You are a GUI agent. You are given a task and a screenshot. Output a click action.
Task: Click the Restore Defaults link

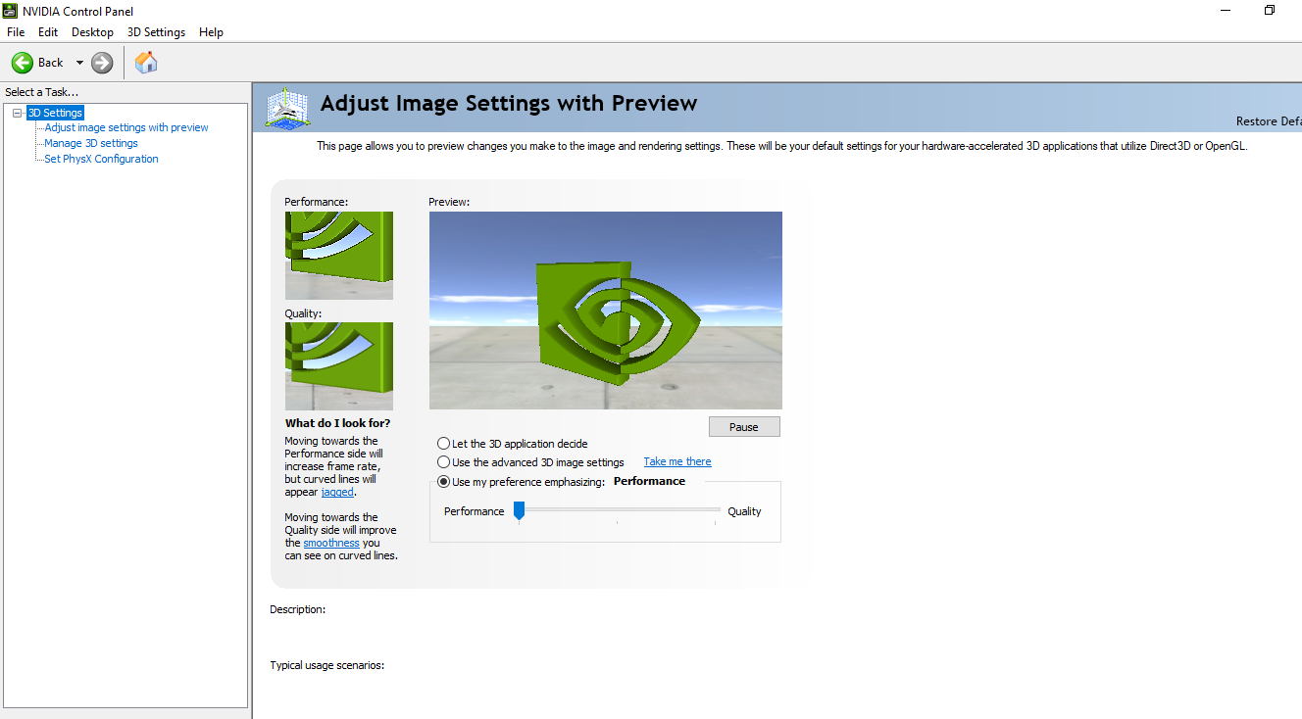(x=1269, y=121)
